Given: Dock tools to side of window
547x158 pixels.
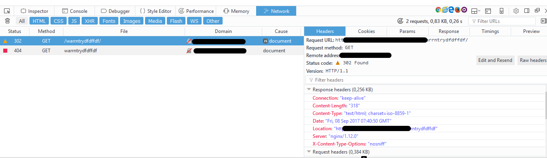Looking at the screenshot, I should pyautogui.click(x=527, y=11).
